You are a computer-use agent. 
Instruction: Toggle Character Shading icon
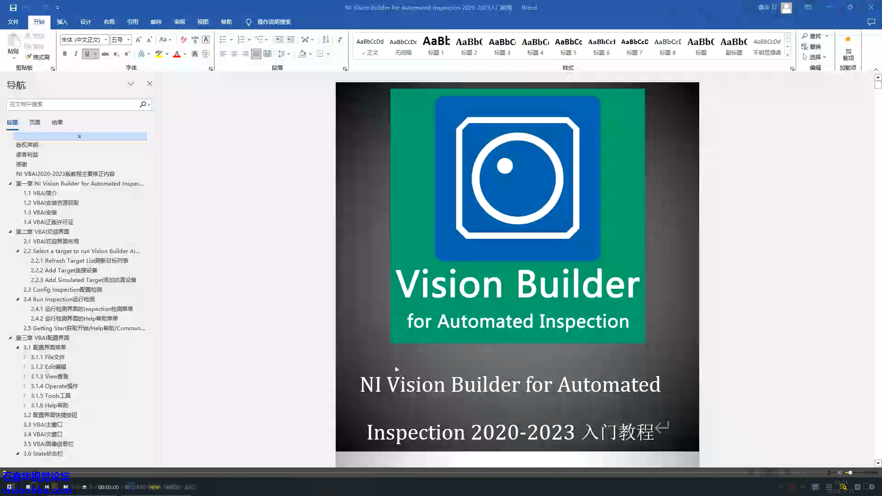pos(195,54)
